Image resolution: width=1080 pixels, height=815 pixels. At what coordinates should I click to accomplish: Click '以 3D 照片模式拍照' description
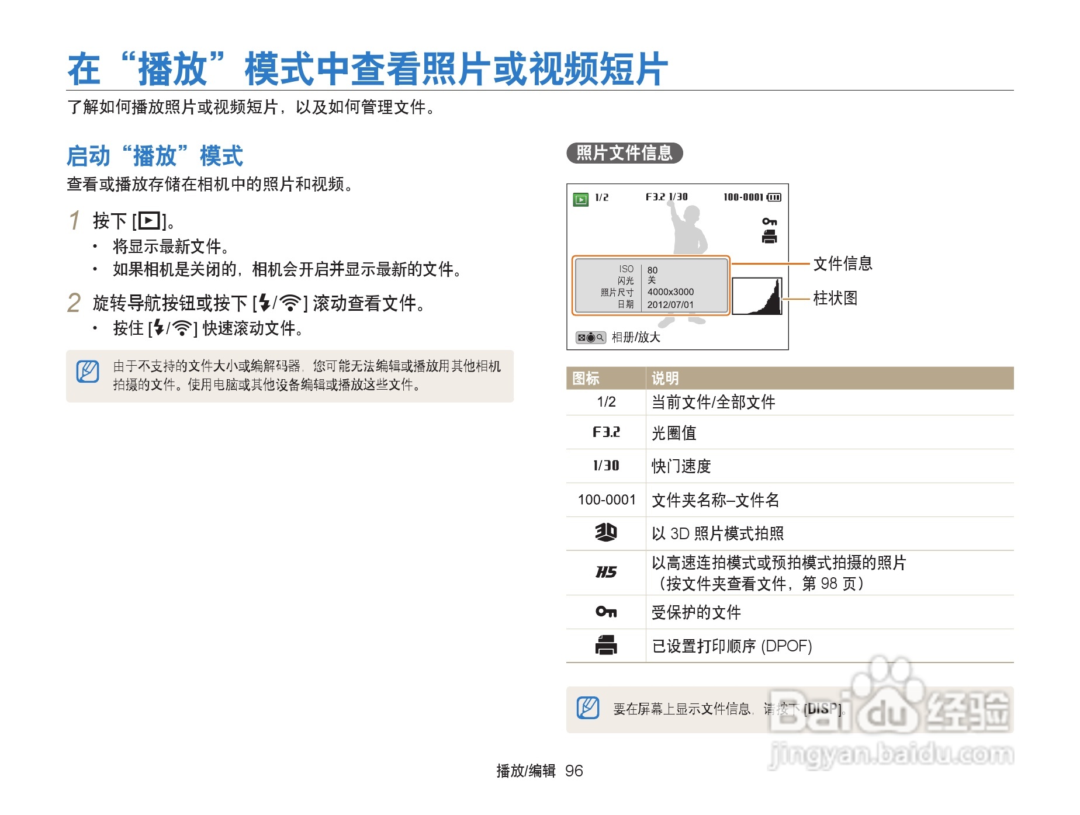tap(718, 533)
